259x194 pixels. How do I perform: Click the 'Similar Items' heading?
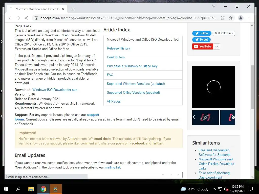point(206,143)
